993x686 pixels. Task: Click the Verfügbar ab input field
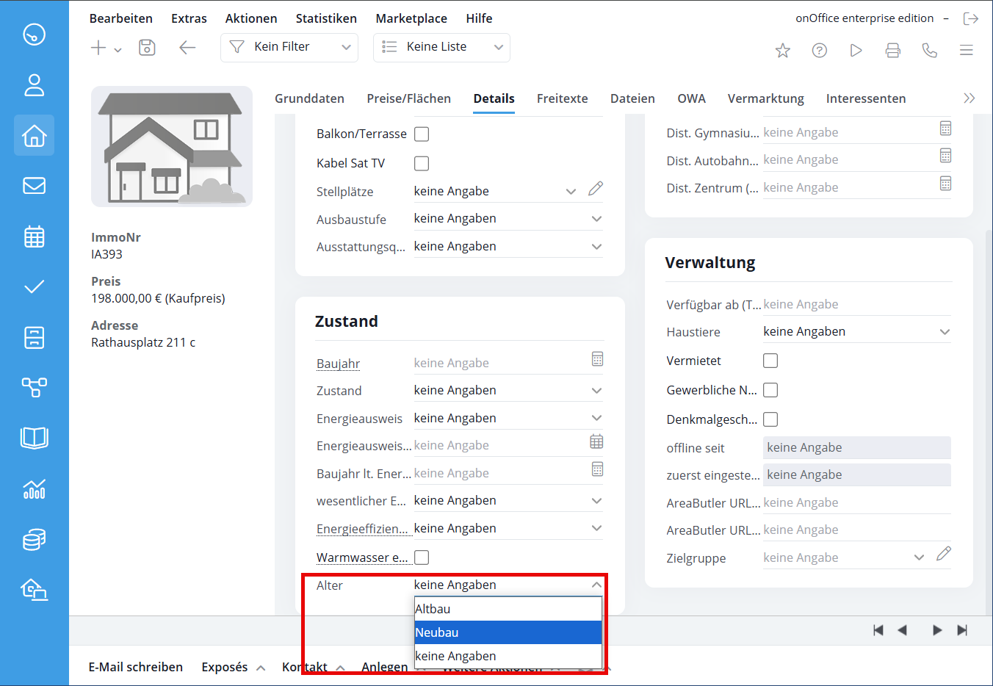[856, 304]
